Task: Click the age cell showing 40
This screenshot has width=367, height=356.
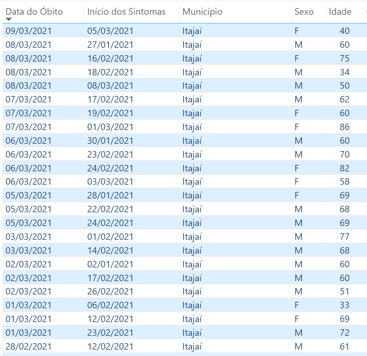Action: (x=344, y=31)
